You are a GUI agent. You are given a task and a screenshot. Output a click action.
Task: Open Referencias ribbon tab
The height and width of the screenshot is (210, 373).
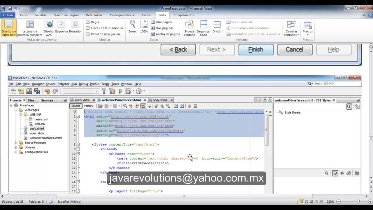pos(94,15)
